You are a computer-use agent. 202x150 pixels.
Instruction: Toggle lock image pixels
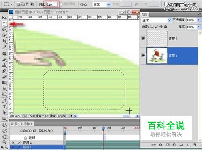pyautogui.click(x=156, y=27)
